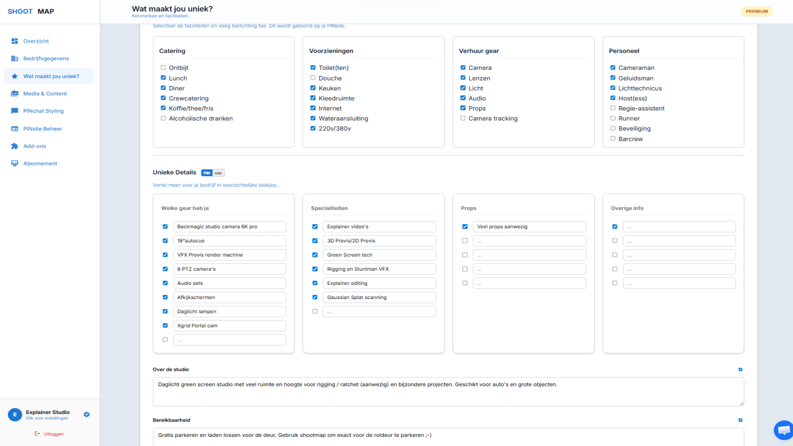The image size is (793, 446).
Task: Click the empty field below Gaussian Splat scanning
Action: point(379,311)
